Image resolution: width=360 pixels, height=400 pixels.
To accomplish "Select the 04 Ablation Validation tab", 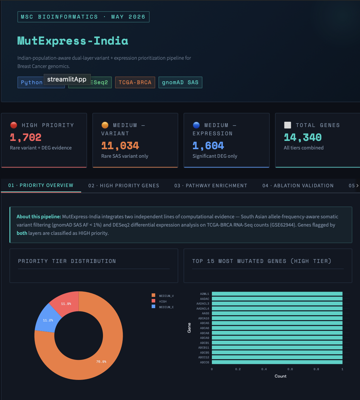I will coord(298,186).
